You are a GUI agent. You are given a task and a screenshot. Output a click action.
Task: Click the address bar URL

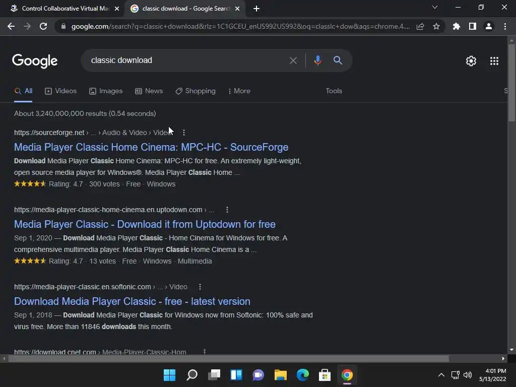240,26
